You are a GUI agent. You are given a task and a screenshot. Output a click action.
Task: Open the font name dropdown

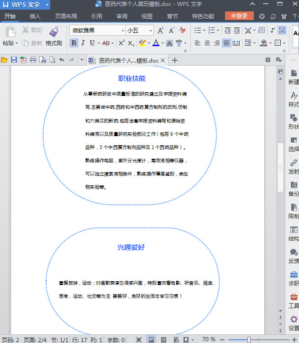point(123,31)
